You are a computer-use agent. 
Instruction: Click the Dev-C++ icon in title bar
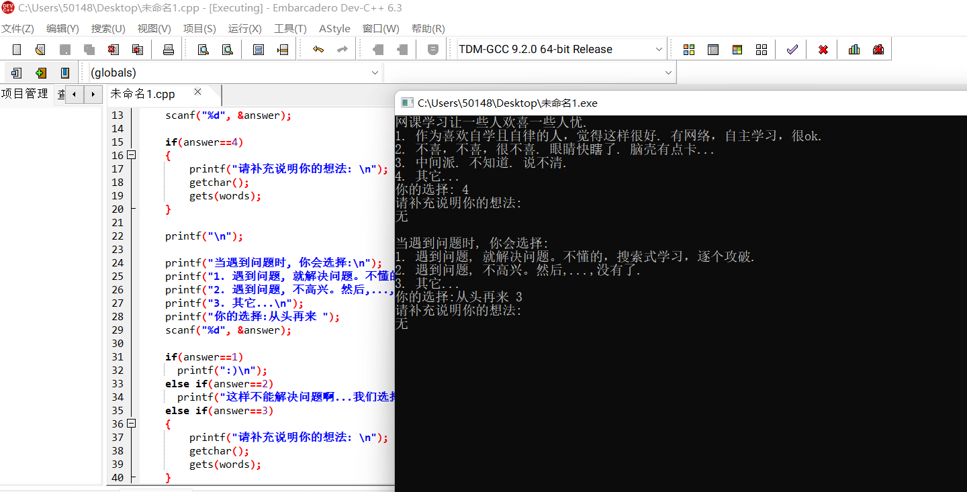[7, 7]
